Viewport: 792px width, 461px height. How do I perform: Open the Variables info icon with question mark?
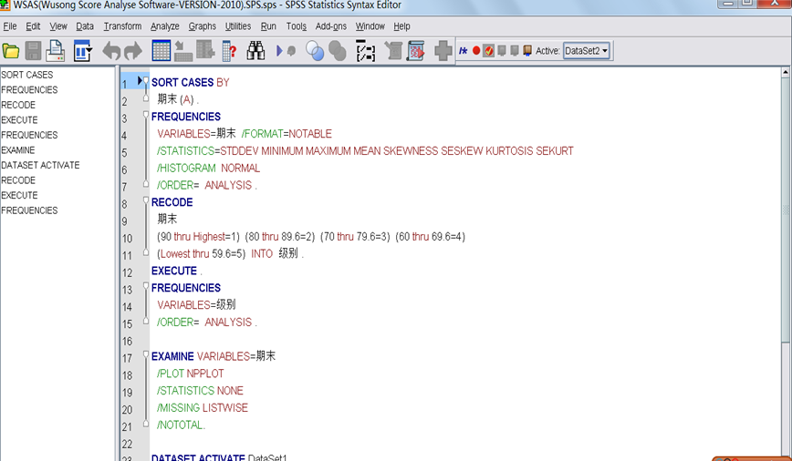tap(230, 51)
